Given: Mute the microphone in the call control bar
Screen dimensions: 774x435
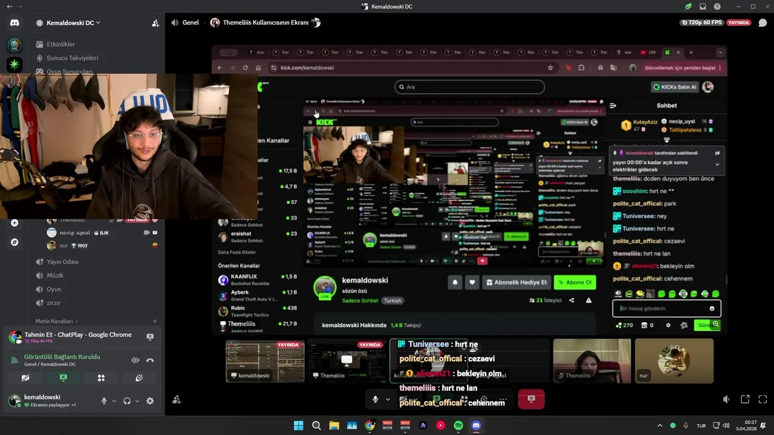Looking at the screenshot, I should point(375,399).
